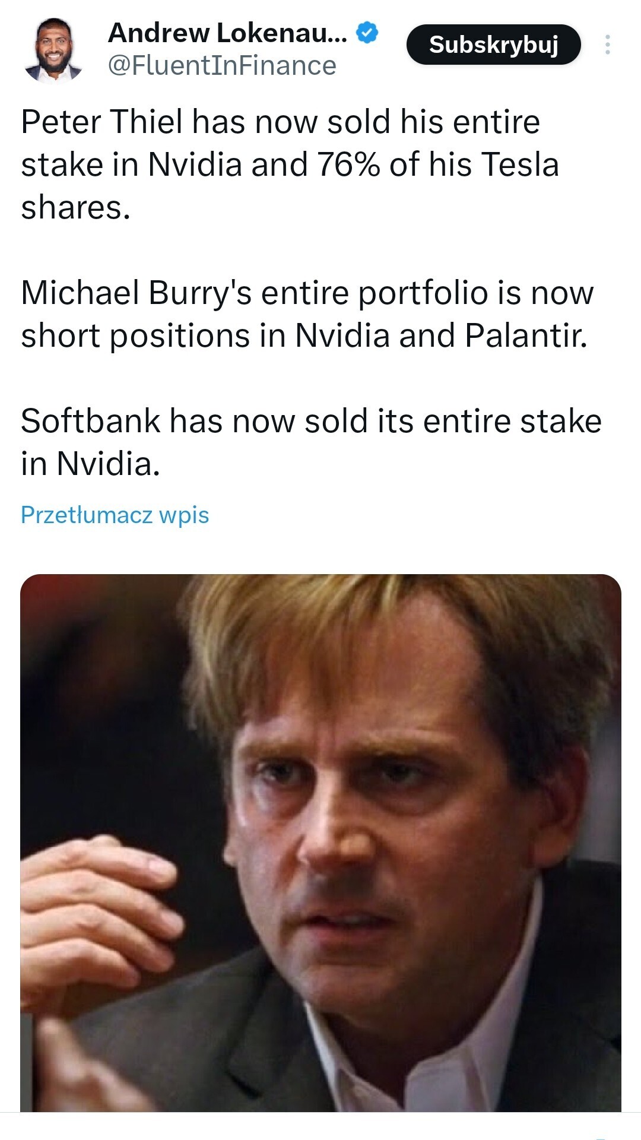Click the word shares ending first paragraph

75,208
